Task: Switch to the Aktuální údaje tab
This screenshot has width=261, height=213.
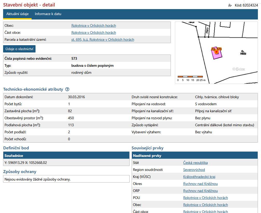Action: [x=17, y=14]
